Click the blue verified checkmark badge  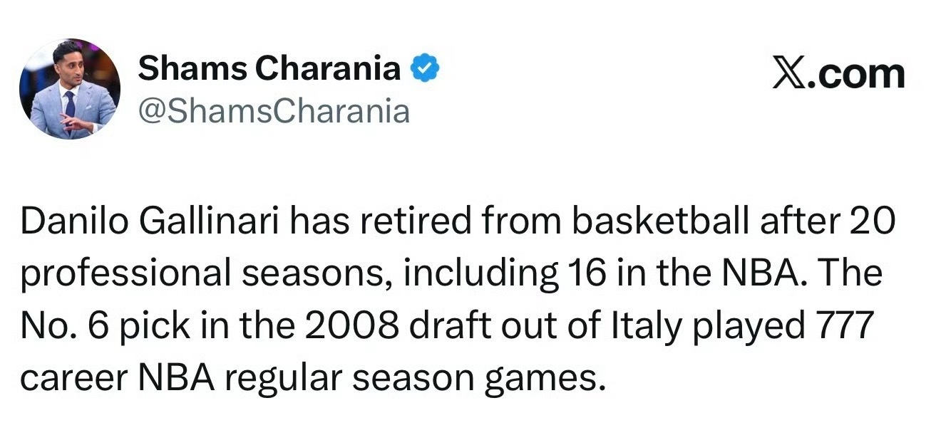[426, 69]
